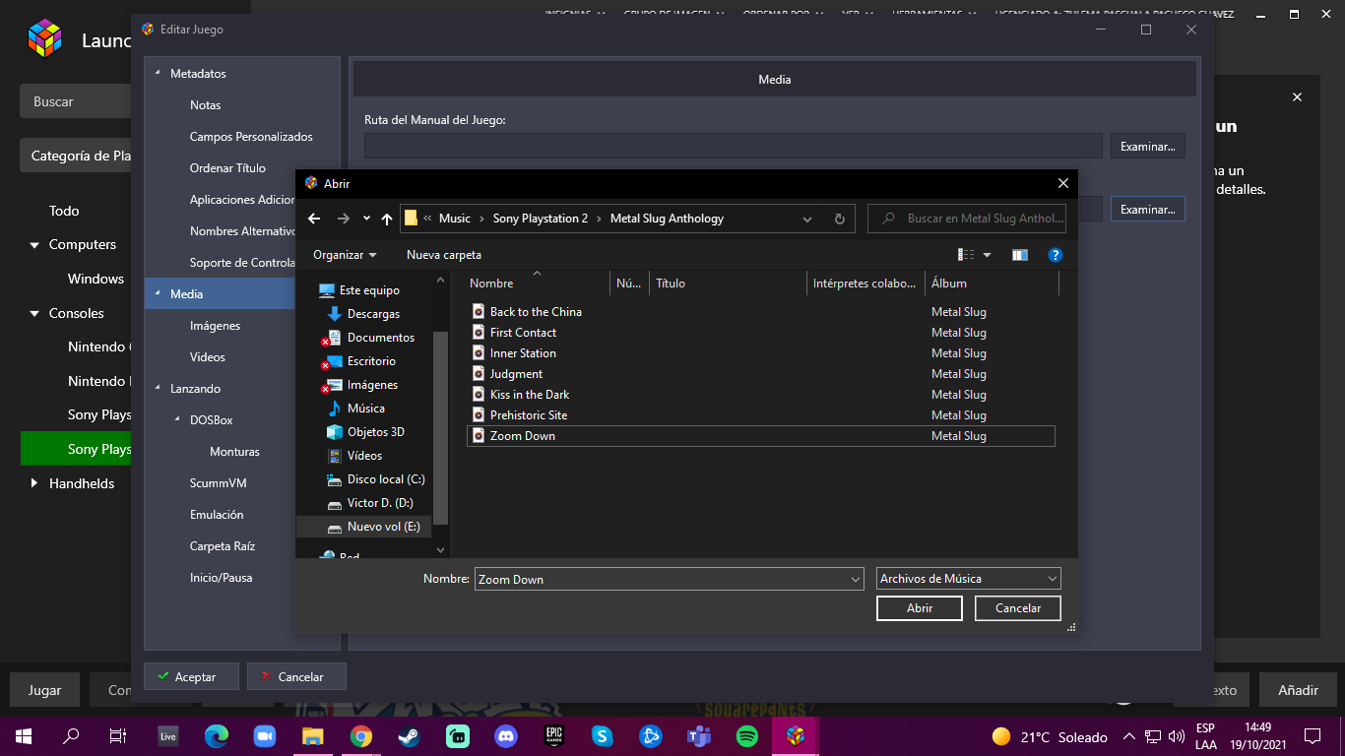This screenshot has width=1345, height=756.
Task: Open Notas in Editar Juego tree
Action: click(x=206, y=105)
